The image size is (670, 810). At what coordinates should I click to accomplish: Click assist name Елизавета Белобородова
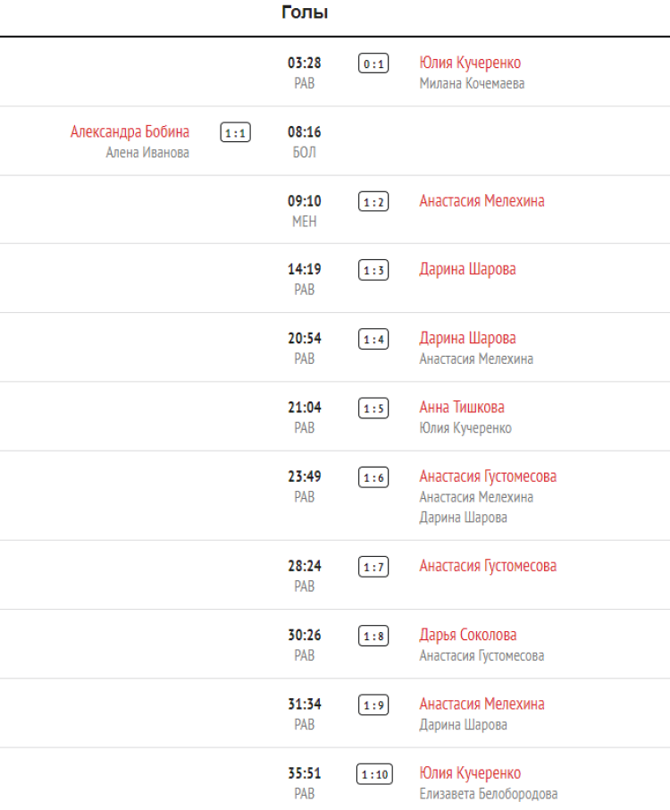coord(489,794)
